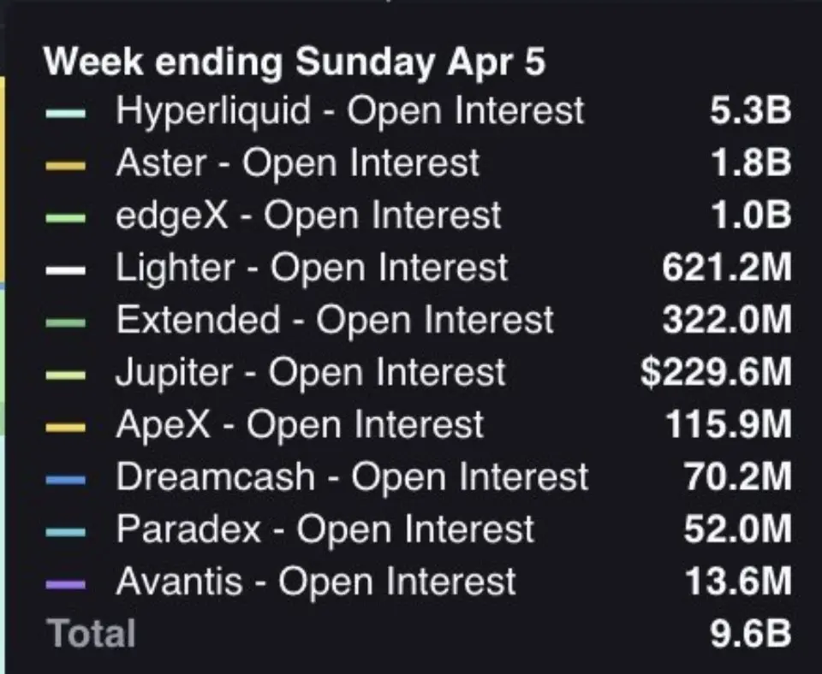Select Hyperliquid - Open Interest label
The image size is (822, 674).
[x=350, y=111]
